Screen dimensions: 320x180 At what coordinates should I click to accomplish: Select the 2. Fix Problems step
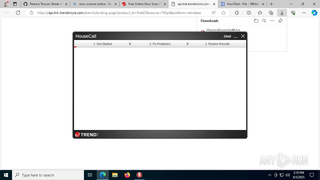point(160,44)
